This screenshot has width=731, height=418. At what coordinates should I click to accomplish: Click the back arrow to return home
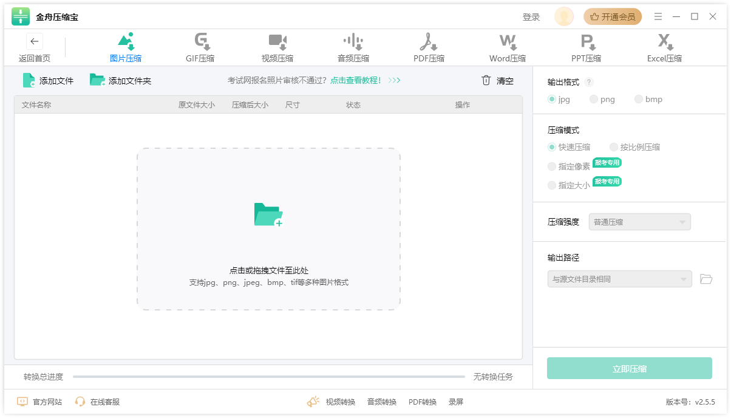click(35, 42)
